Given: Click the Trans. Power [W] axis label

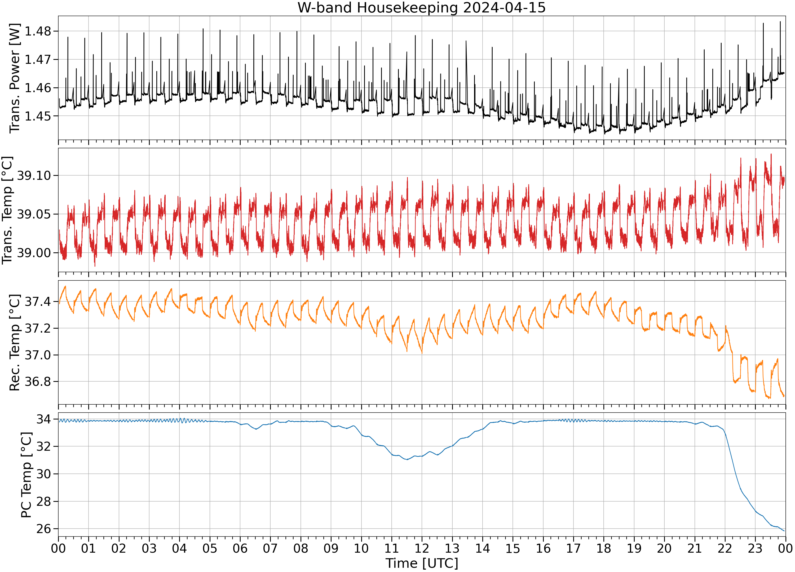Looking at the screenshot, I should tap(14, 78).
